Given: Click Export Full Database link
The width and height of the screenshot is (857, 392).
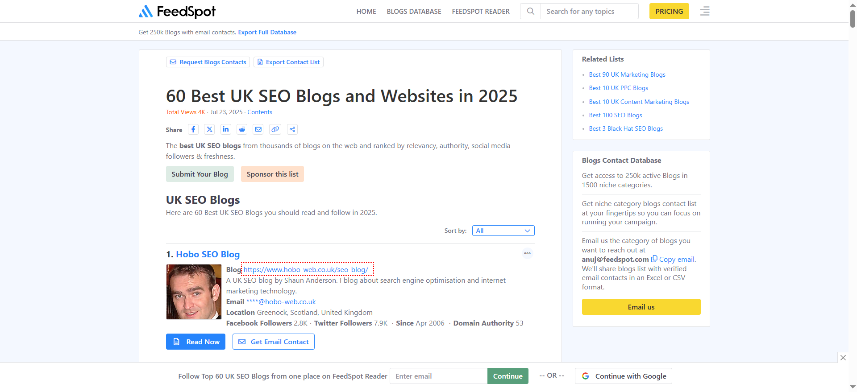Looking at the screenshot, I should 267,32.
